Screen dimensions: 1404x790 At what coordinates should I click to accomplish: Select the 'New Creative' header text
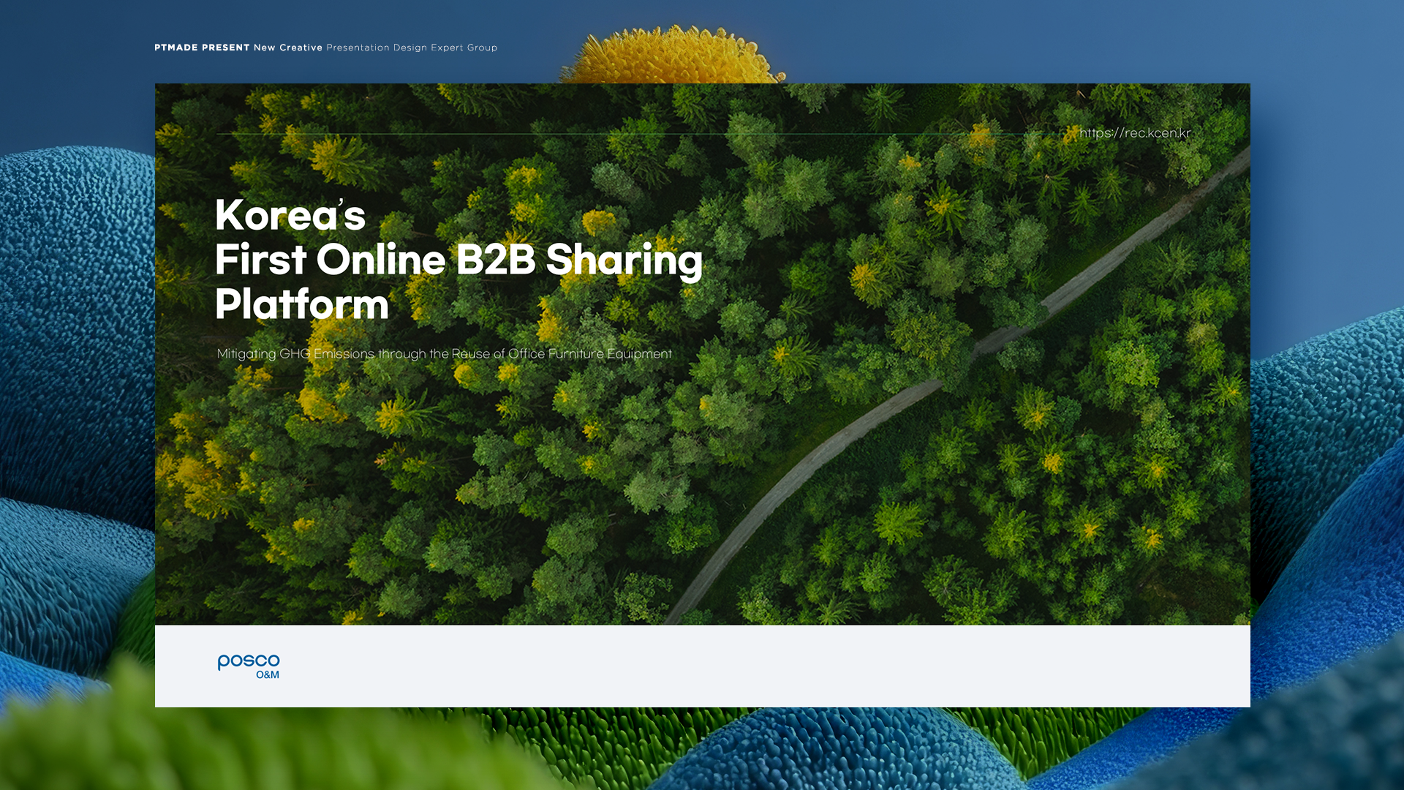pos(287,48)
